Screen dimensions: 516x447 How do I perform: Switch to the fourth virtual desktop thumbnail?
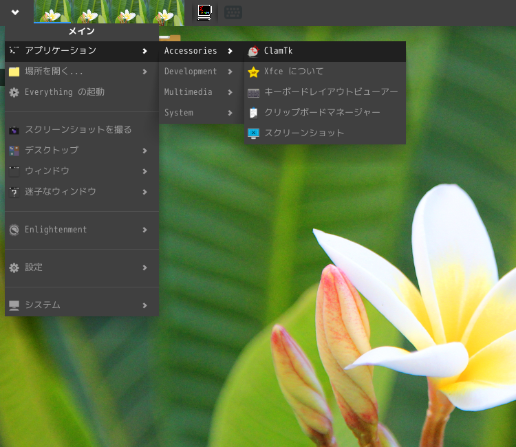(166, 12)
